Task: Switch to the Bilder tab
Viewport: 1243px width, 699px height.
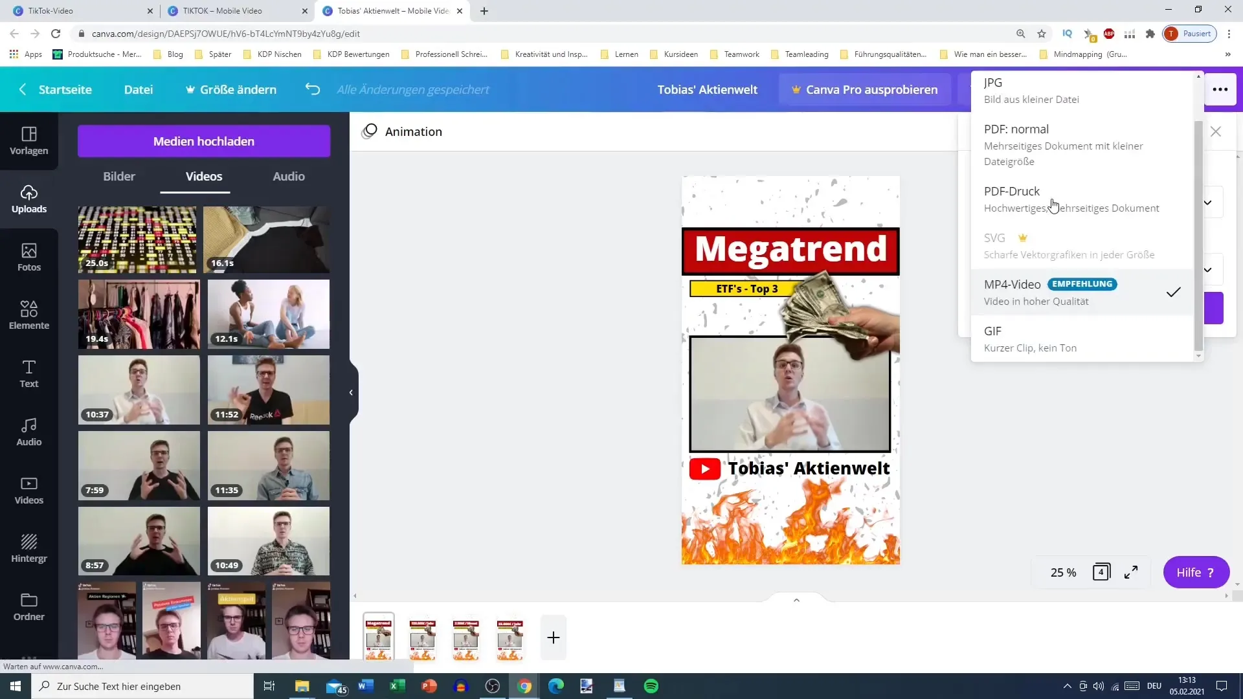Action: click(119, 176)
